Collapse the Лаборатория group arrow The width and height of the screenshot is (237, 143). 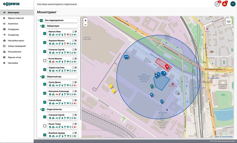coord(41,26)
